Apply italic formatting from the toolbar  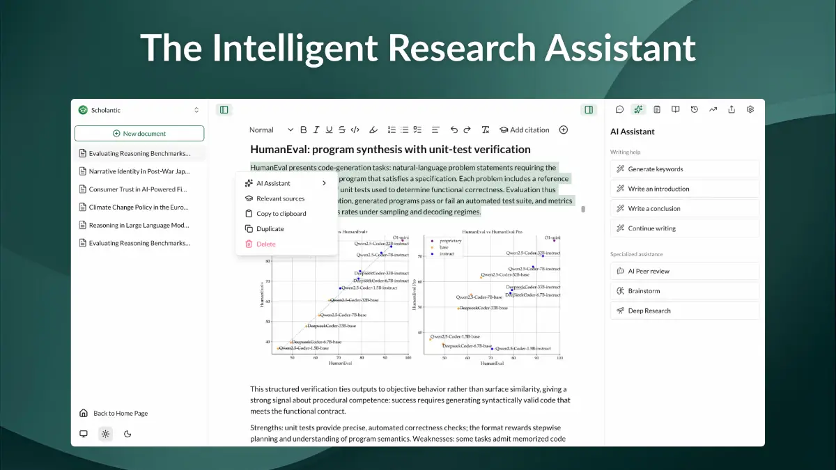click(316, 130)
